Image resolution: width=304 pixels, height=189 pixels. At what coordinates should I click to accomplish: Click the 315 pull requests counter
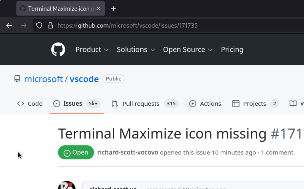tap(171, 104)
